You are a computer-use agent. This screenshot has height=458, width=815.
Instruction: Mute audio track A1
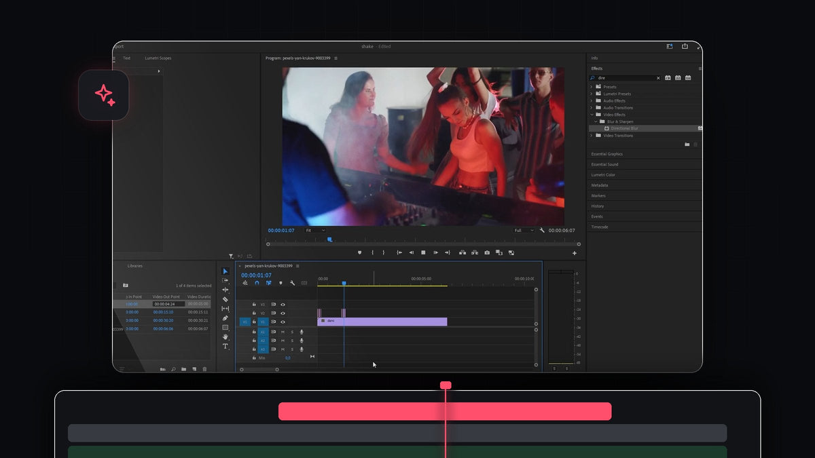click(x=283, y=332)
